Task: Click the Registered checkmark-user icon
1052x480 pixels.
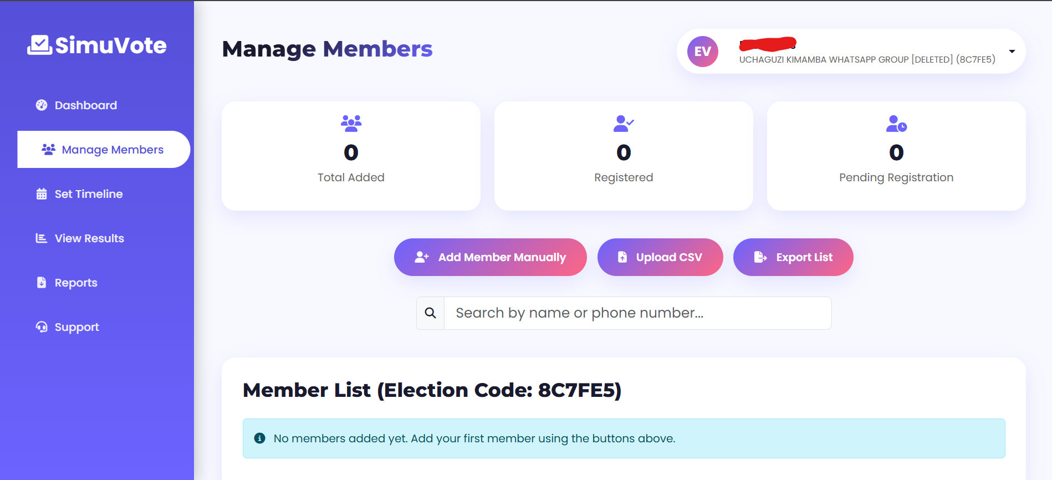Action: (x=623, y=123)
